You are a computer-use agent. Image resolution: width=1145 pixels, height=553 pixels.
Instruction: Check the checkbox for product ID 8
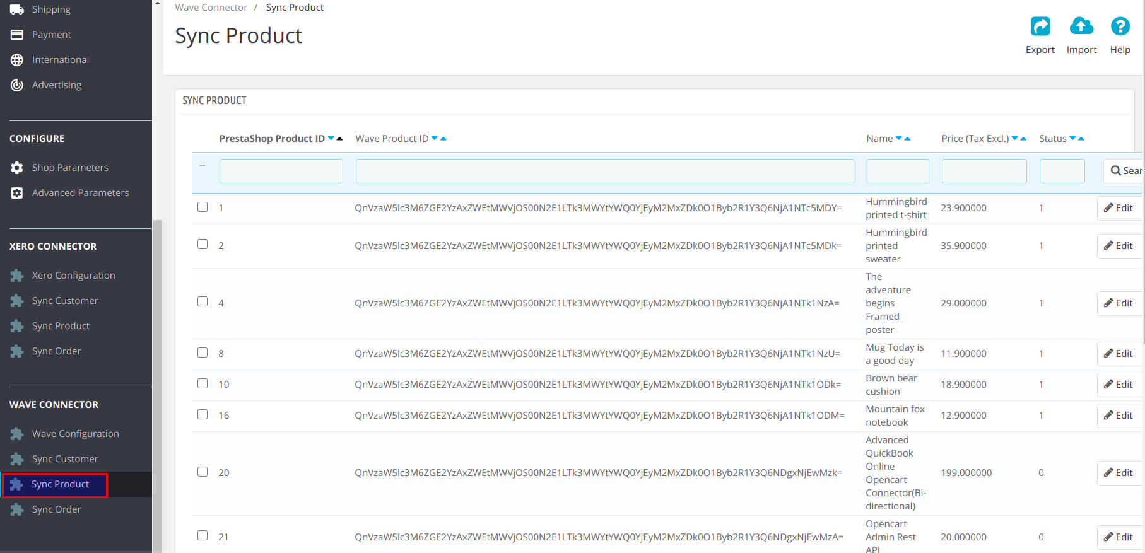point(203,352)
